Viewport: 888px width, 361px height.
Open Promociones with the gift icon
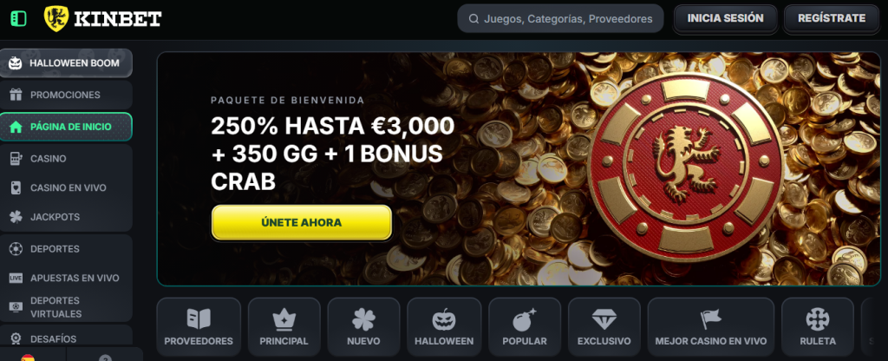66,95
